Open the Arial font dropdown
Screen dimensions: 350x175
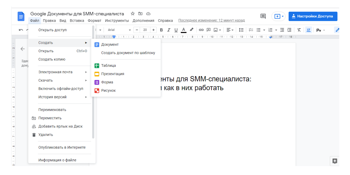click(119, 30)
